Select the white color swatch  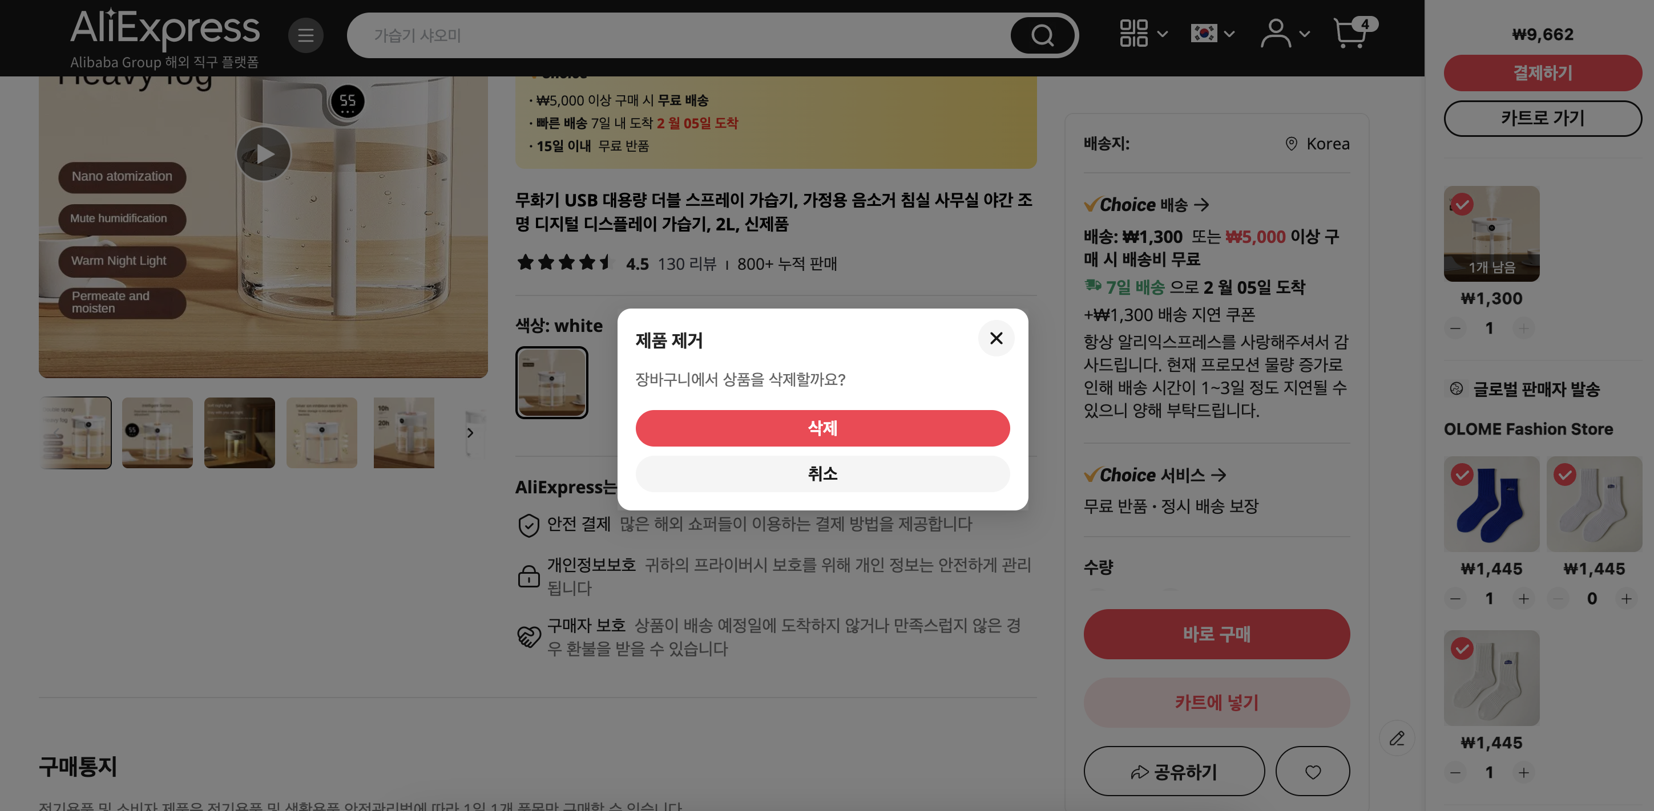[x=551, y=382]
